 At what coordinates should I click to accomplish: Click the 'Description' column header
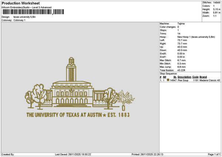point(184,77)
